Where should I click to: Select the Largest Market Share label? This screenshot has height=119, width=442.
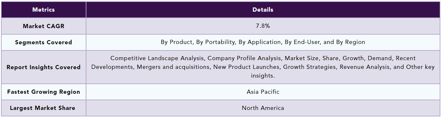[x=43, y=108]
